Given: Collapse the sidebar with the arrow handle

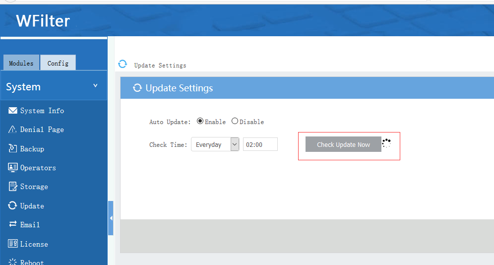Looking at the screenshot, I should [111, 218].
